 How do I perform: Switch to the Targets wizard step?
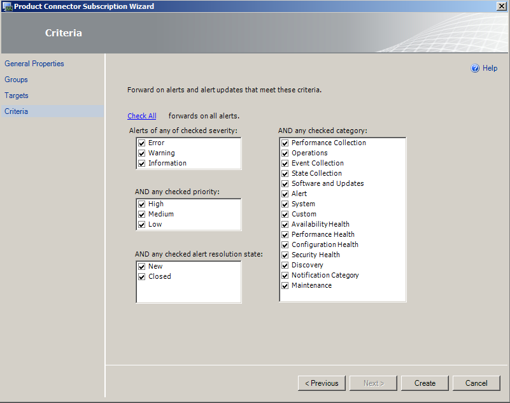(17, 95)
